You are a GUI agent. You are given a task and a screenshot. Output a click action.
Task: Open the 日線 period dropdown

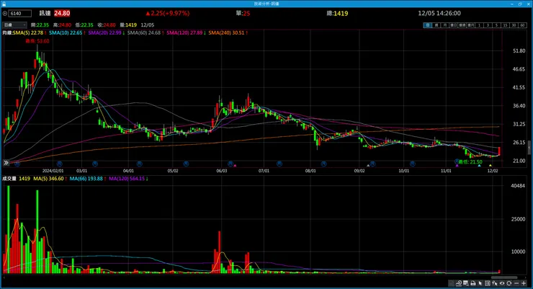[x=14, y=25]
